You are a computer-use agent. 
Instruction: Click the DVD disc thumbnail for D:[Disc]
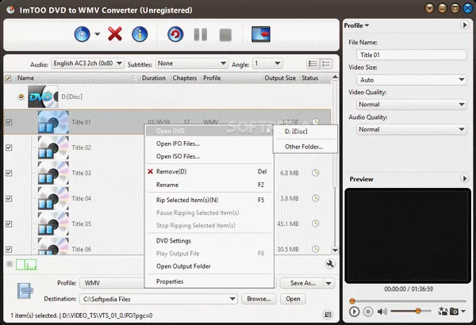[43, 97]
